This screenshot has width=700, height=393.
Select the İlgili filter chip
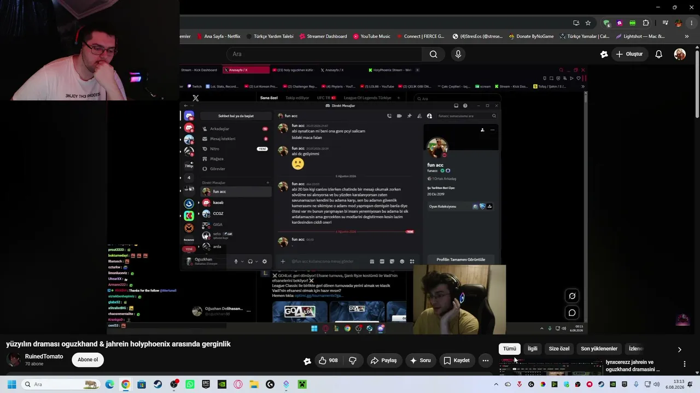(x=533, y=349)
